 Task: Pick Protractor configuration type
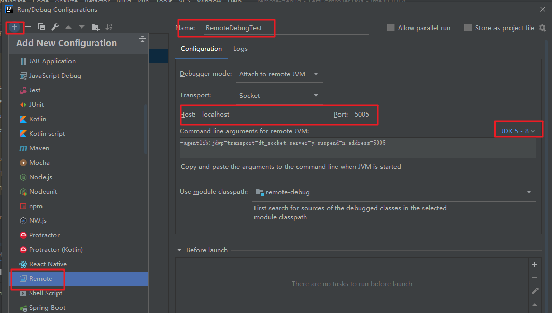[x=78, y=235]
